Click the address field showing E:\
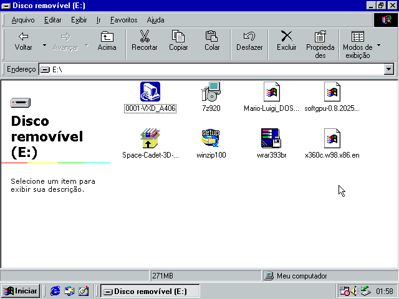Screen dimensions: 399x299 [212, 70]
